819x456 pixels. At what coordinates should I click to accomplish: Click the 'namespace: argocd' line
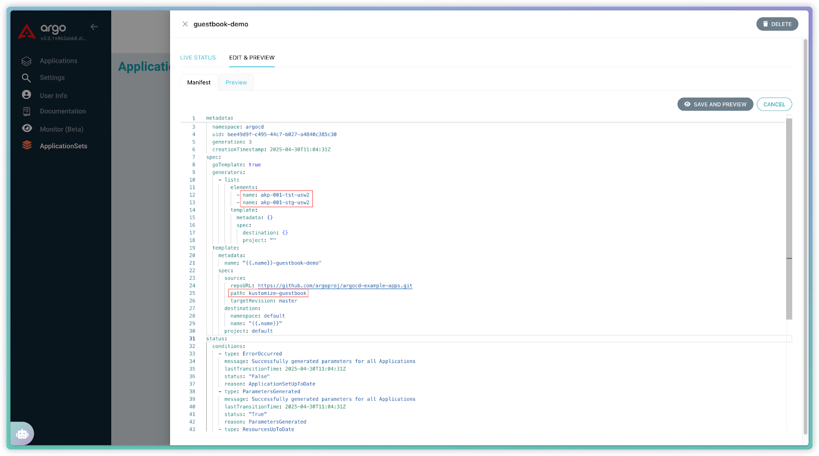pyautogui.click(x=238, y=127)
